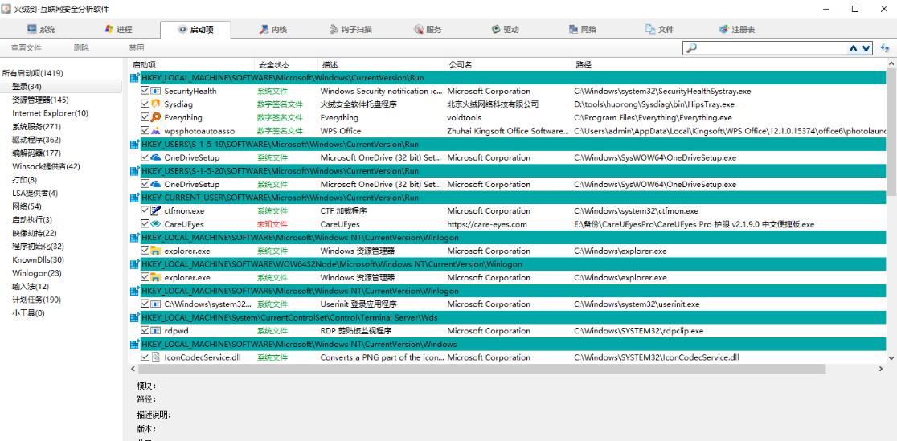Toggle the ctfmon.exe checkbox
The height and width of the screenshot is (441, 897).
[x=145, y=210]
